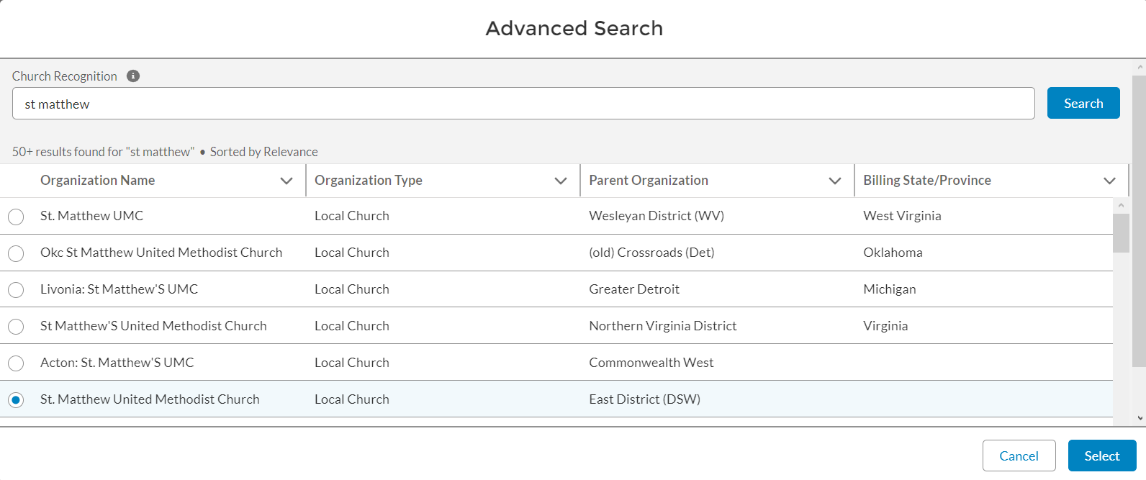Screen dimensions: 1146x480
Task: Open Billing State/Province column dropdown chevron
Action: [x=1109, y=181]
